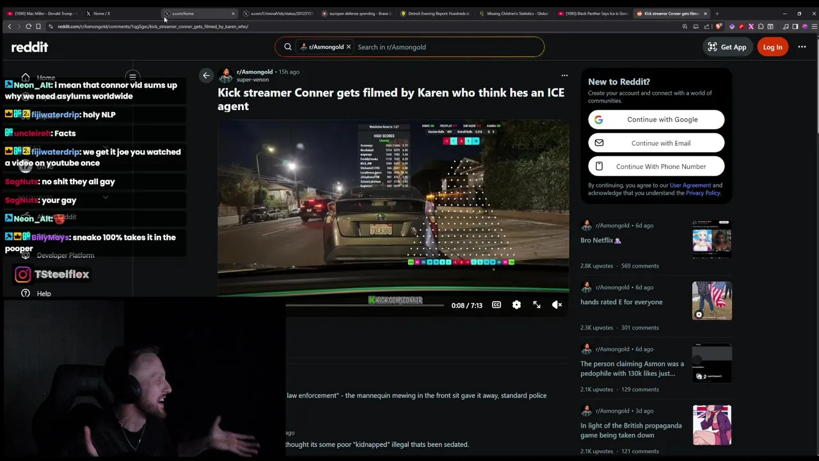Click the r/Asmongold avatar in the post header

click(225, 76)
